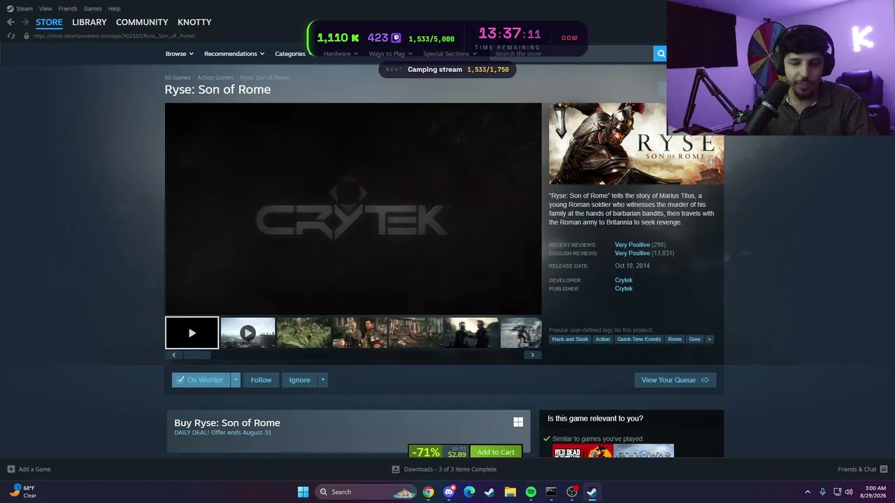Open the Friends menu
The image size is (895, 503).
pyautogui.click(x=68, y=8)
